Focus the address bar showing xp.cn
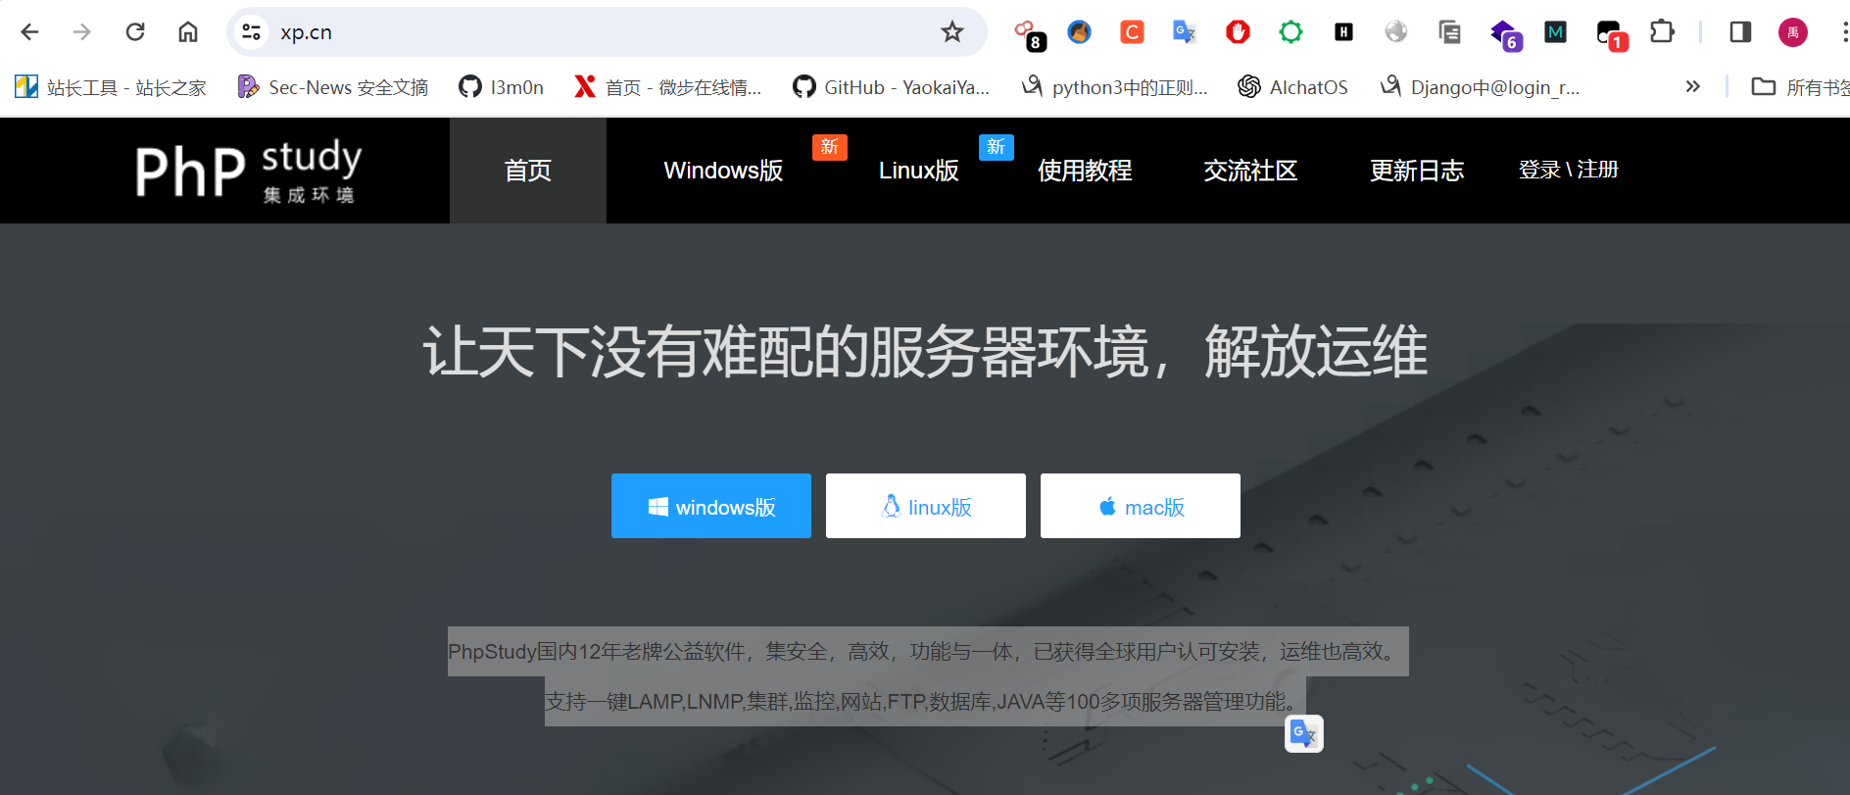 click(x=608, y=32)
